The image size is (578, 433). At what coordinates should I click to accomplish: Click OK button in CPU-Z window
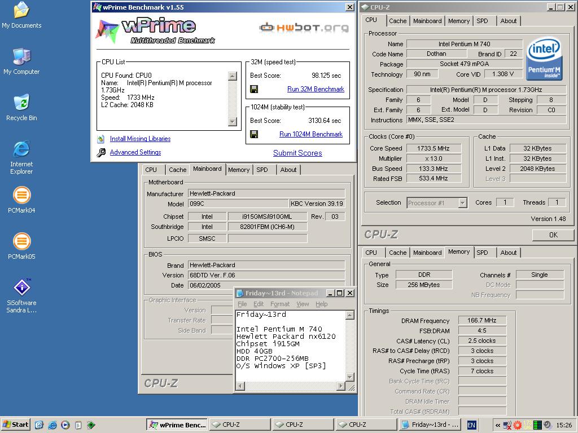tap(553, 235)
